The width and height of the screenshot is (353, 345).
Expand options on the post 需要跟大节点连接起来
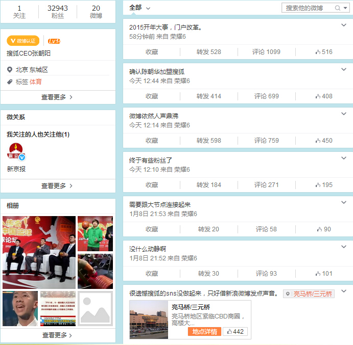[x=343, y=202]
